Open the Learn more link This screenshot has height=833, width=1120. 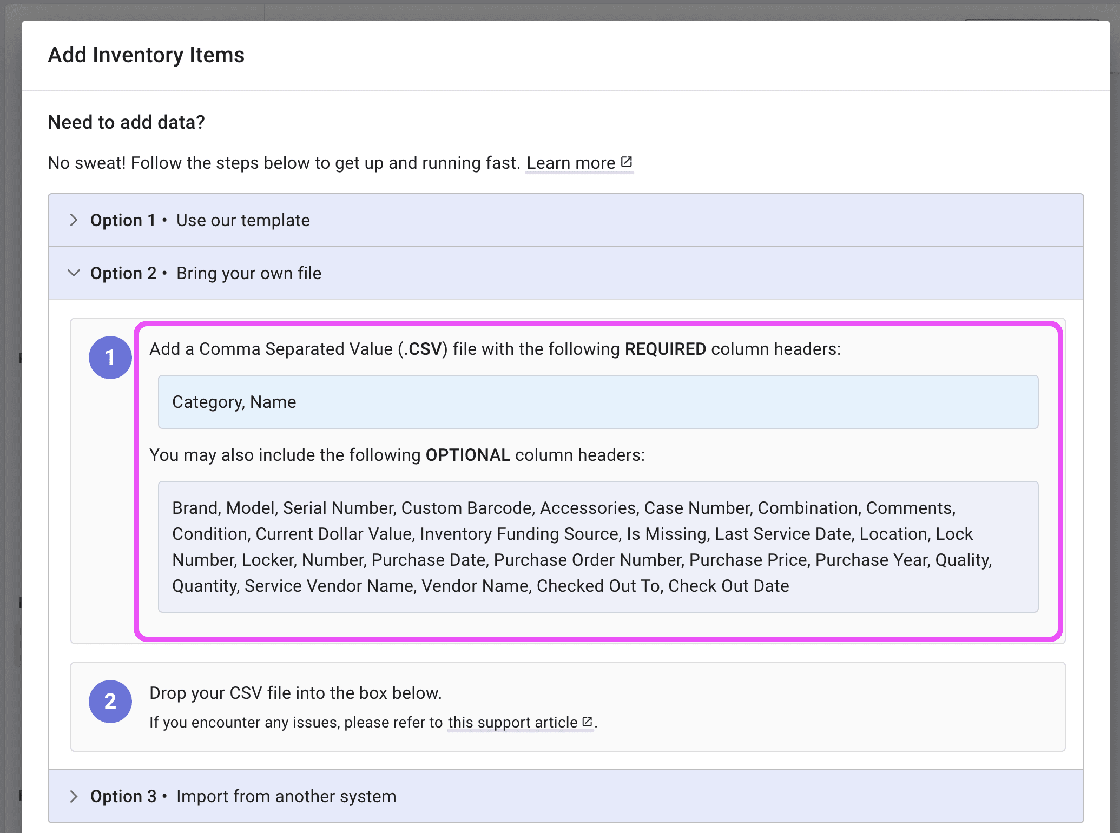(572, 162)
